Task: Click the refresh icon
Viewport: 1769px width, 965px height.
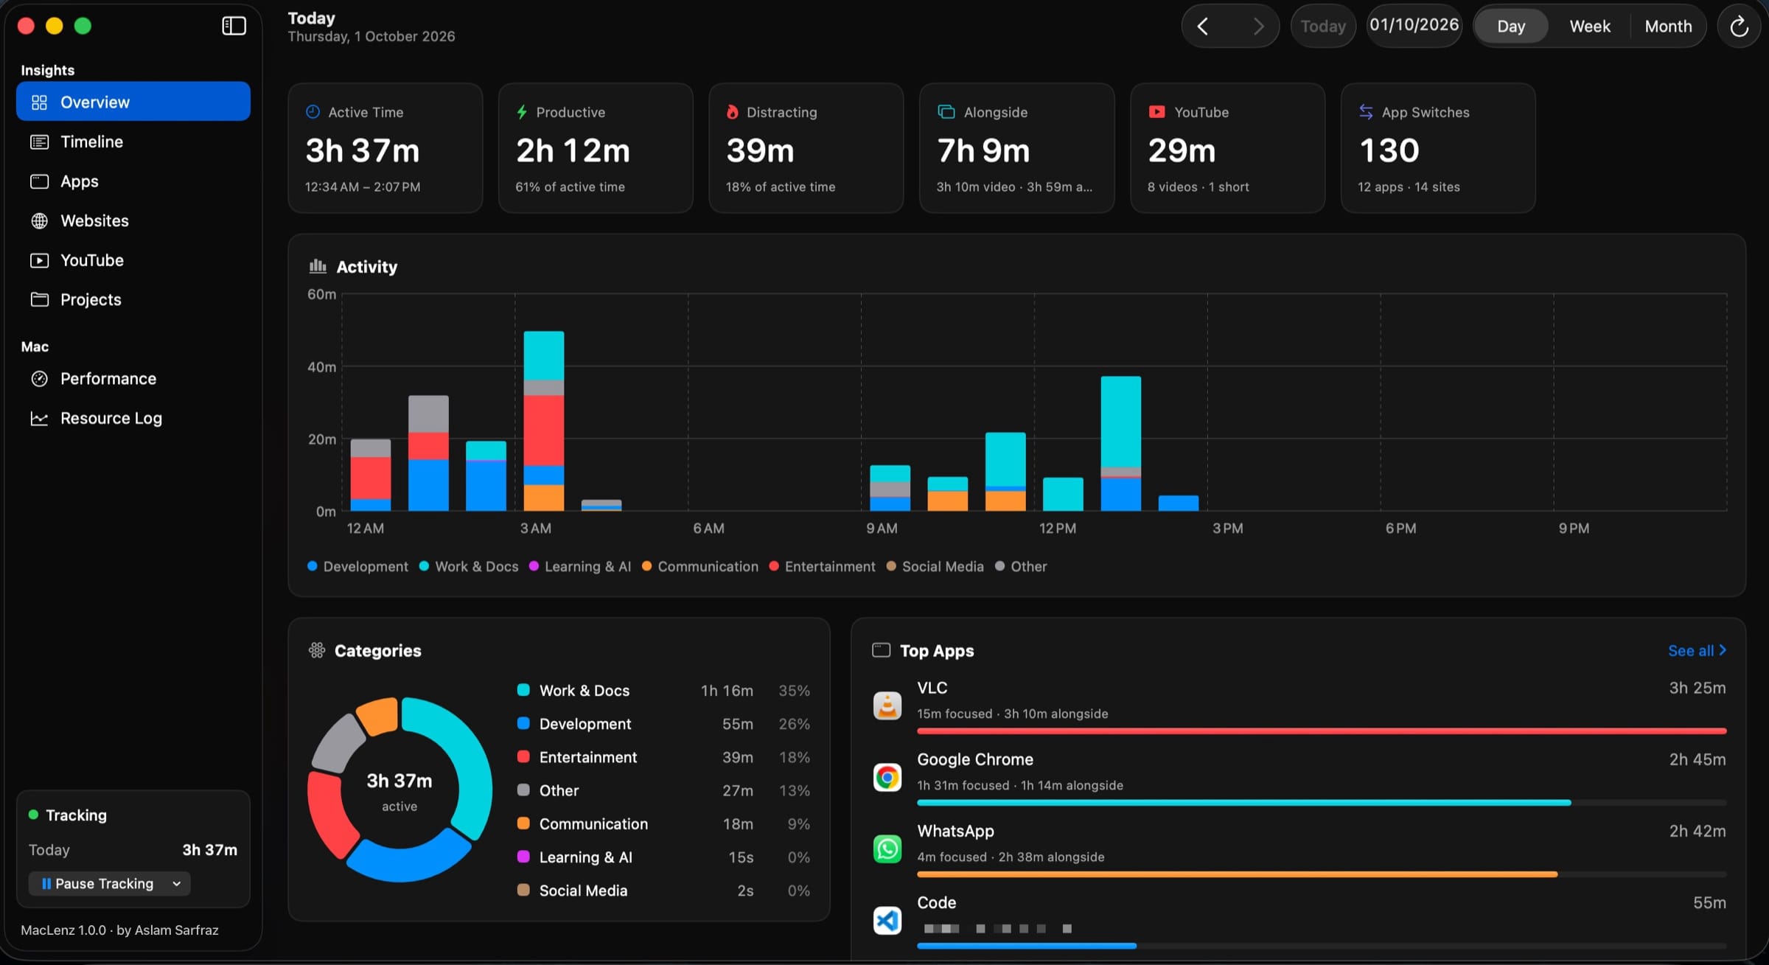Action: point(1739,27)
